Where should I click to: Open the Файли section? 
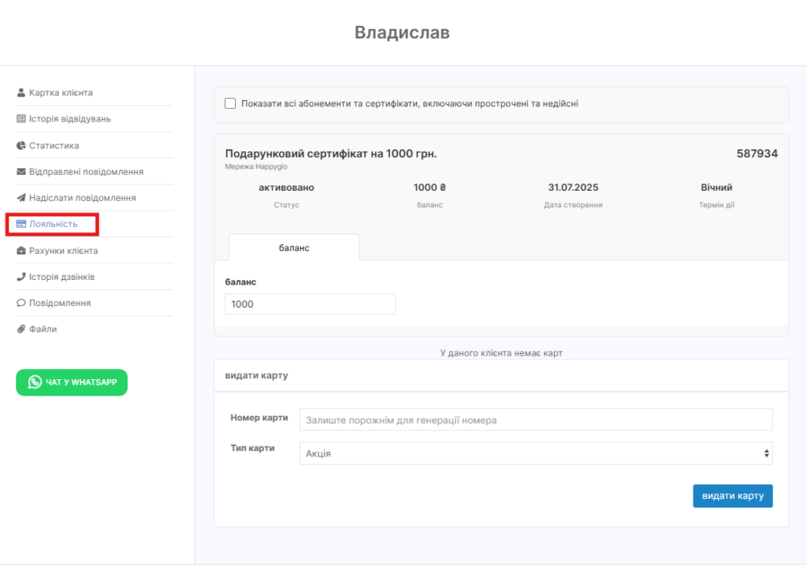43,330
